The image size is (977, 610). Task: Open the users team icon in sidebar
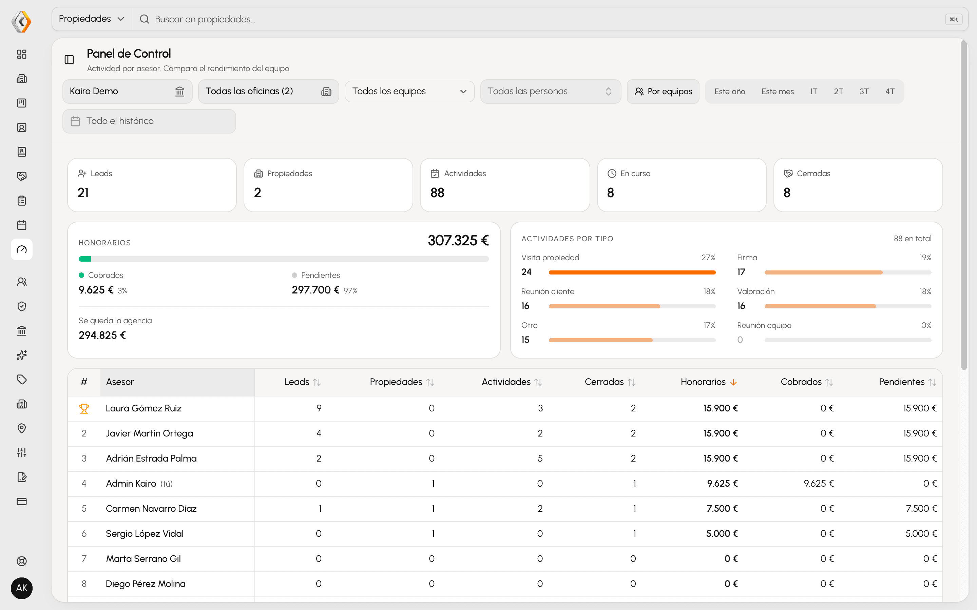click(22, 282)
